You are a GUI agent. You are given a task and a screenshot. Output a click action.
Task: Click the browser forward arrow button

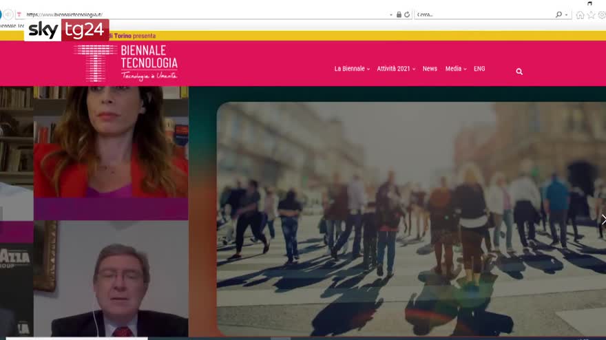click(x=8, y=14)
